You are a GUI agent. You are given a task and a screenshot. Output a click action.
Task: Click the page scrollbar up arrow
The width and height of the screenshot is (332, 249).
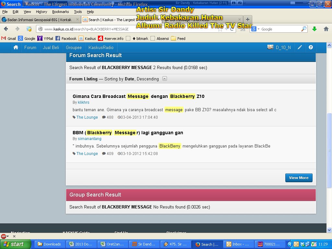tap(329, 45)
